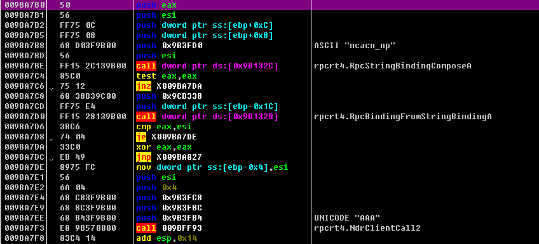
Task: Click the "je X009BA7DE" instruction
Action: click(x=167, y=137)
